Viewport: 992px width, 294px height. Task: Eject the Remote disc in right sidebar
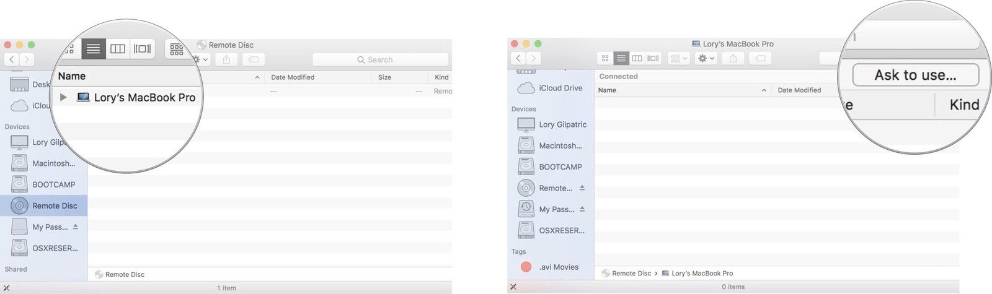click(x=582, y=188)
